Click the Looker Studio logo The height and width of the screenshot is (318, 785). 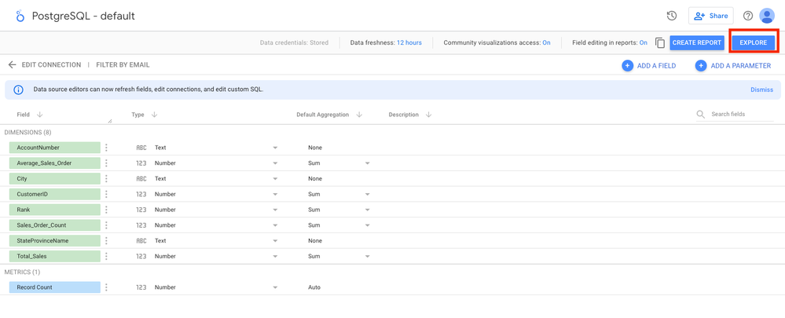click(20, 16)
